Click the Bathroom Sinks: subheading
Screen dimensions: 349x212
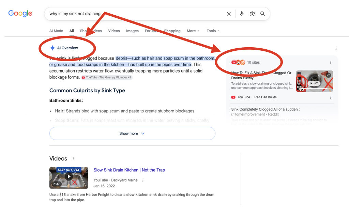coord(66,100)
